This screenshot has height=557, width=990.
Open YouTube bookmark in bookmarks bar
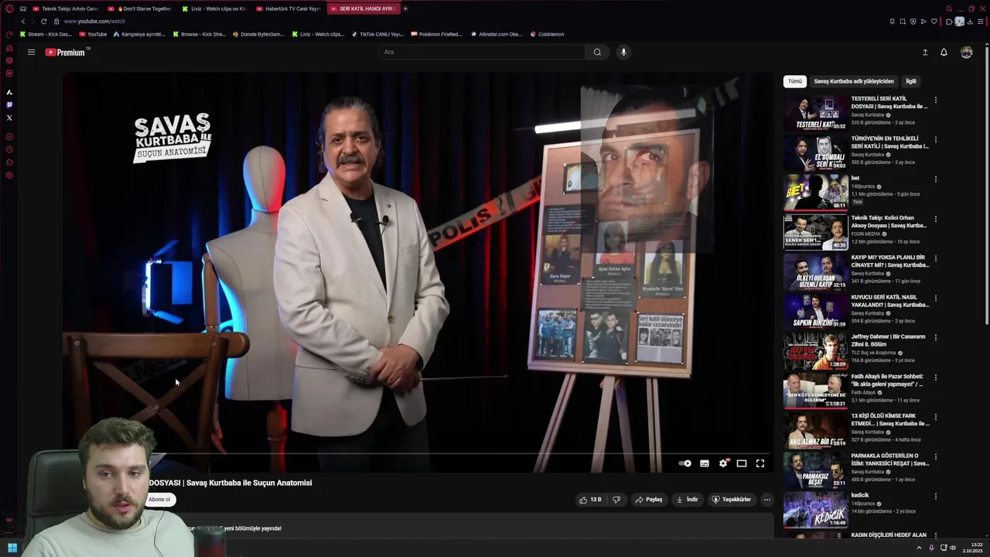[93, 34]
